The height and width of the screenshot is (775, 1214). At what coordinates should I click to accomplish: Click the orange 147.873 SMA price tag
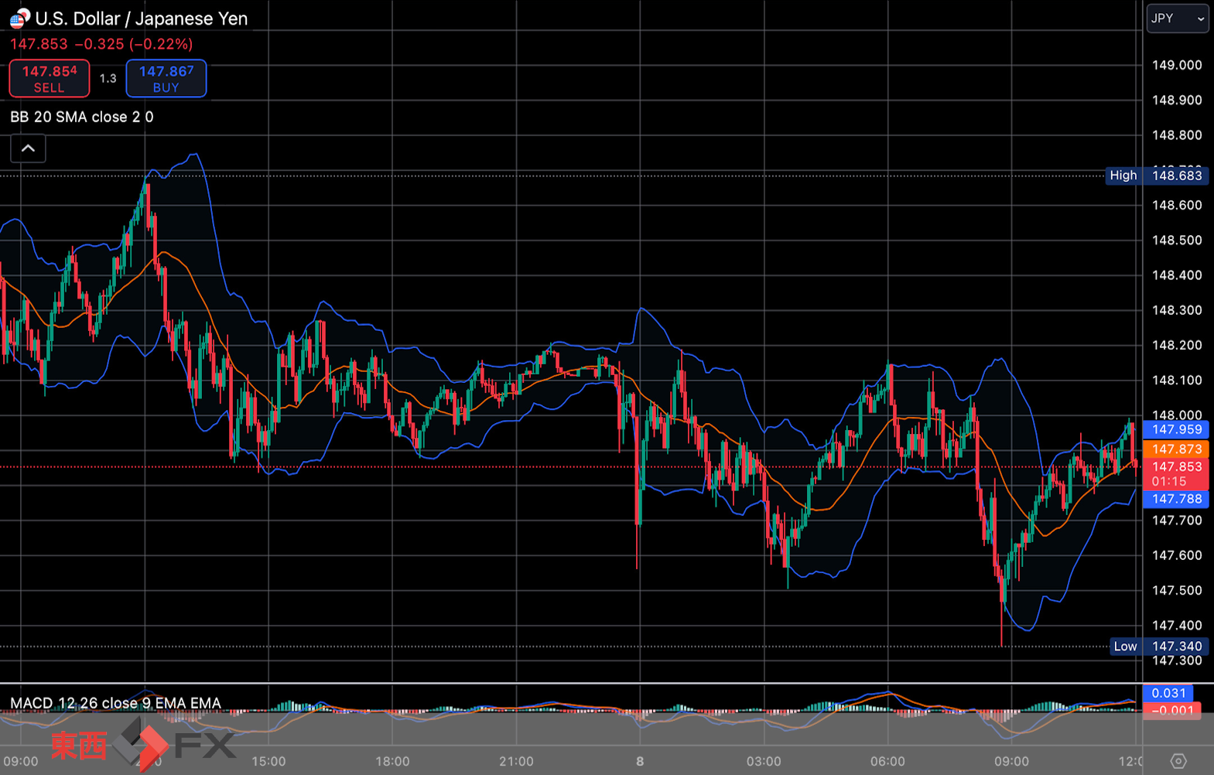1176,449
